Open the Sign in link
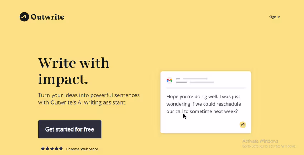304x155 pixels. 275,17
